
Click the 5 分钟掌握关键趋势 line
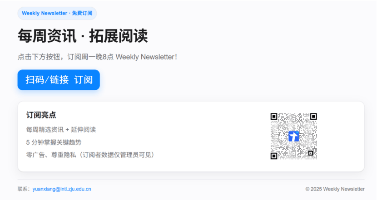[54, 142]
